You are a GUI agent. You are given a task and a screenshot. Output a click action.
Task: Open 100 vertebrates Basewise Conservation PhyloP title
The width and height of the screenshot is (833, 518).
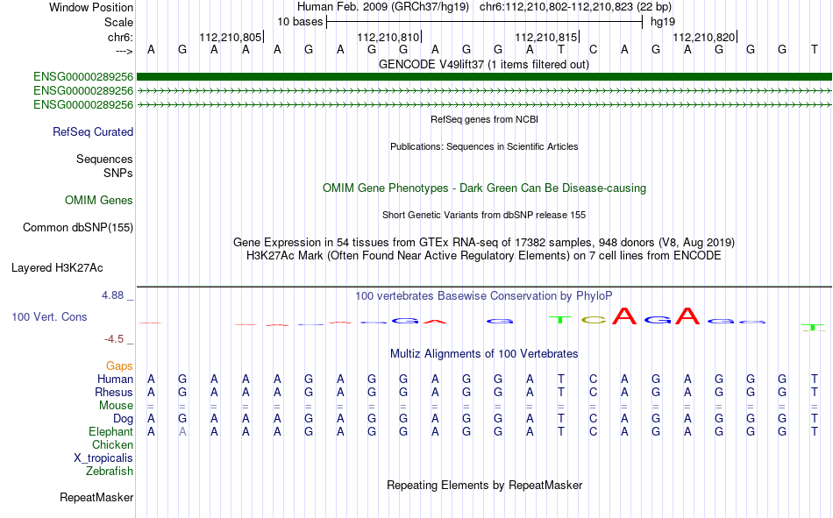[484, 296]
